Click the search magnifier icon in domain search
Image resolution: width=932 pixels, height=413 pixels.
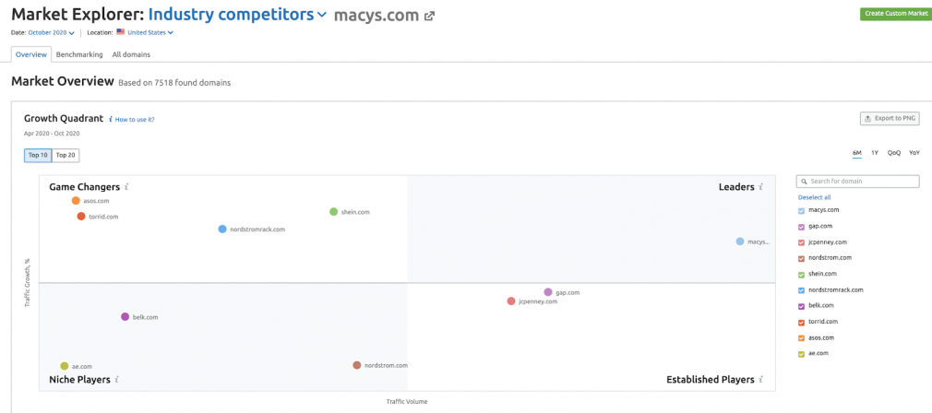pos(805,181)
